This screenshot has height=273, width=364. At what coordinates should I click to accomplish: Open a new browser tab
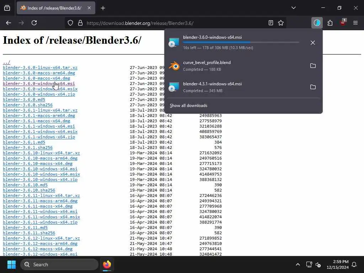coord(103,8)
